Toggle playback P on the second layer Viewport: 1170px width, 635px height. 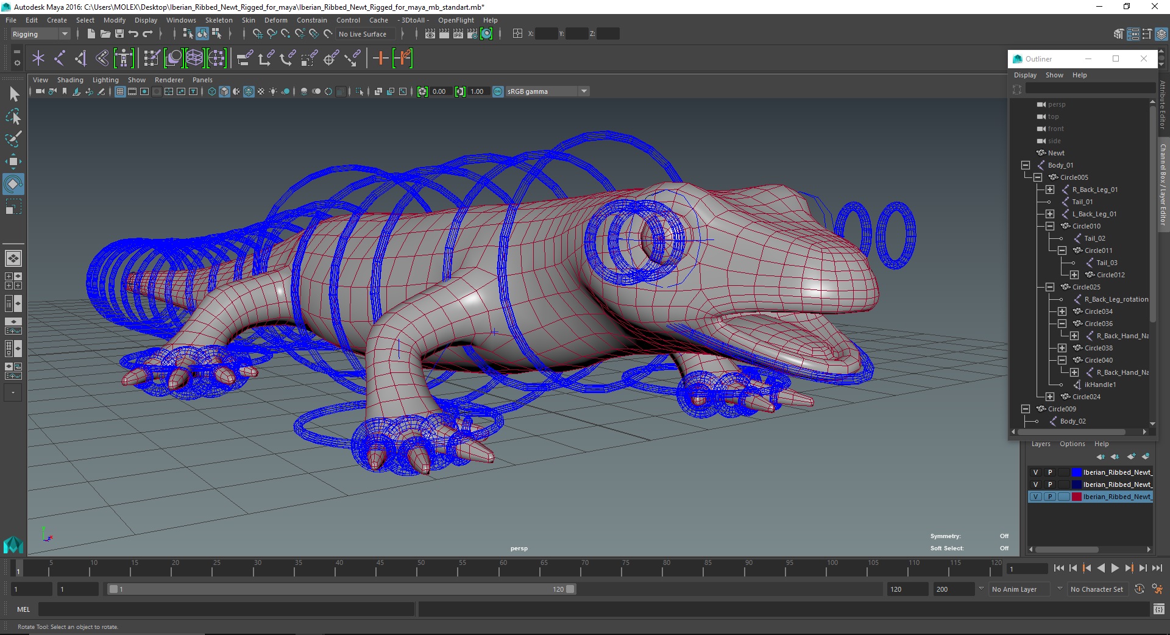click(1049, 484)
